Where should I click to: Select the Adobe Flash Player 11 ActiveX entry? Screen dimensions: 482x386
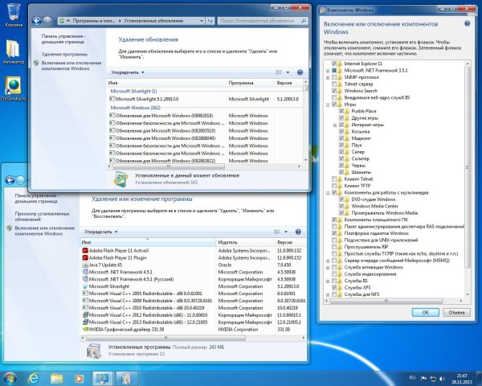tap(120, 250)
